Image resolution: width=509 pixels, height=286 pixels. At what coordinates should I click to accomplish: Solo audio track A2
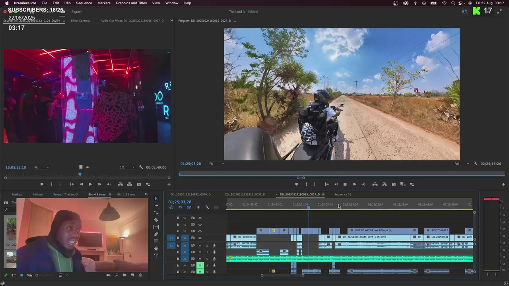click(x=207, y=252)
